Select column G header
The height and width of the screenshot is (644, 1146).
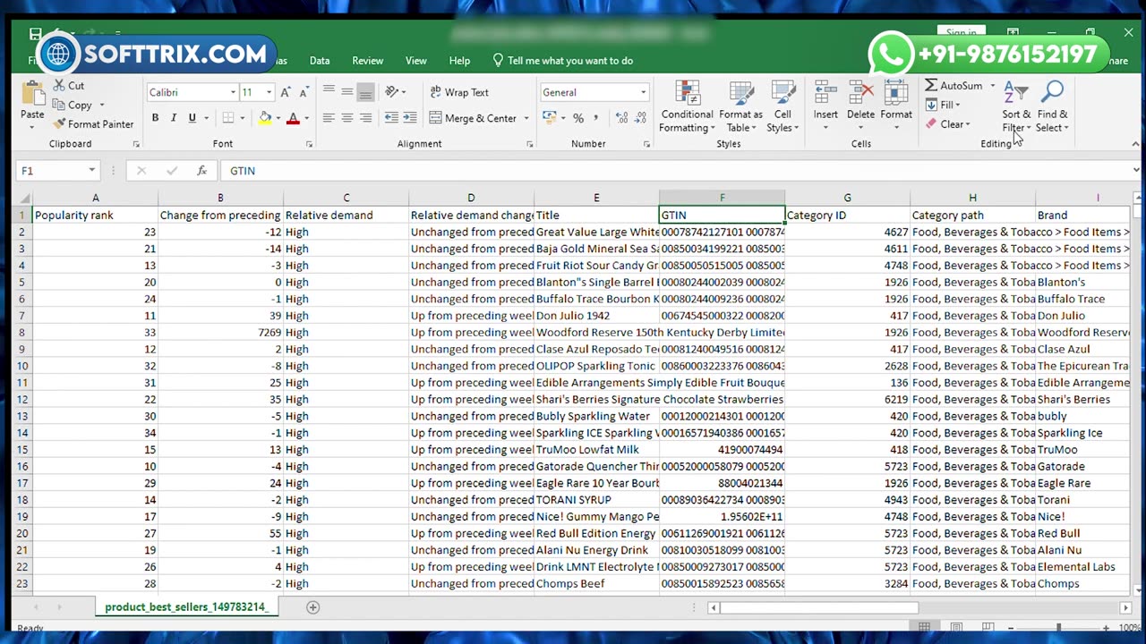click(847, 198)
